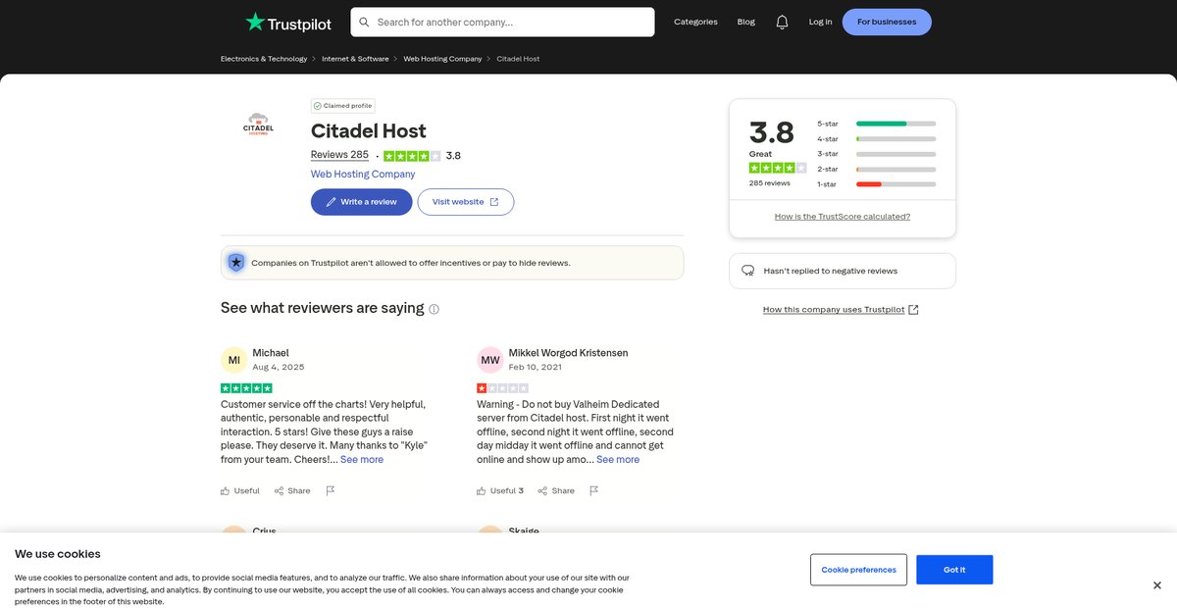This screenshot has height=608, width=1177.
Task: Click Michael's five-star rating
Action: coord(246,388)
